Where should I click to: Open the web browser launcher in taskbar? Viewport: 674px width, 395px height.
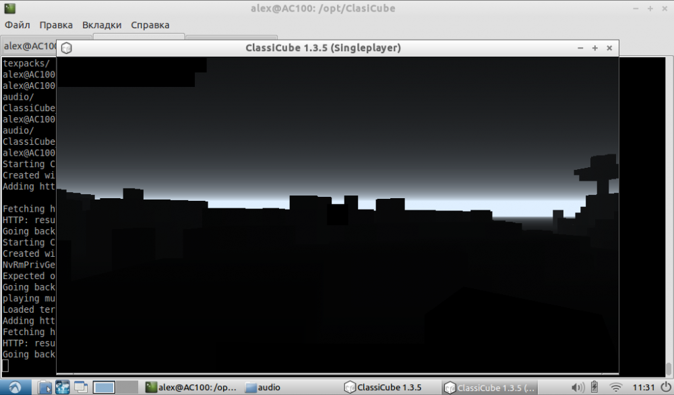point(62,388)
